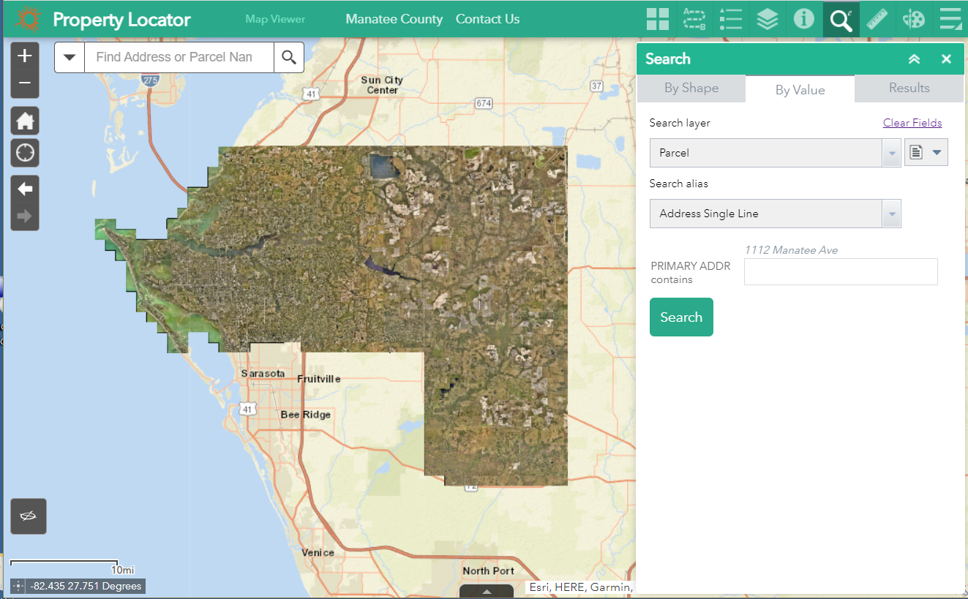Image resolution: width=968 pixels, height=599 pixels.
Task: Open the draw palette tool
Action: tap(914, 19)
